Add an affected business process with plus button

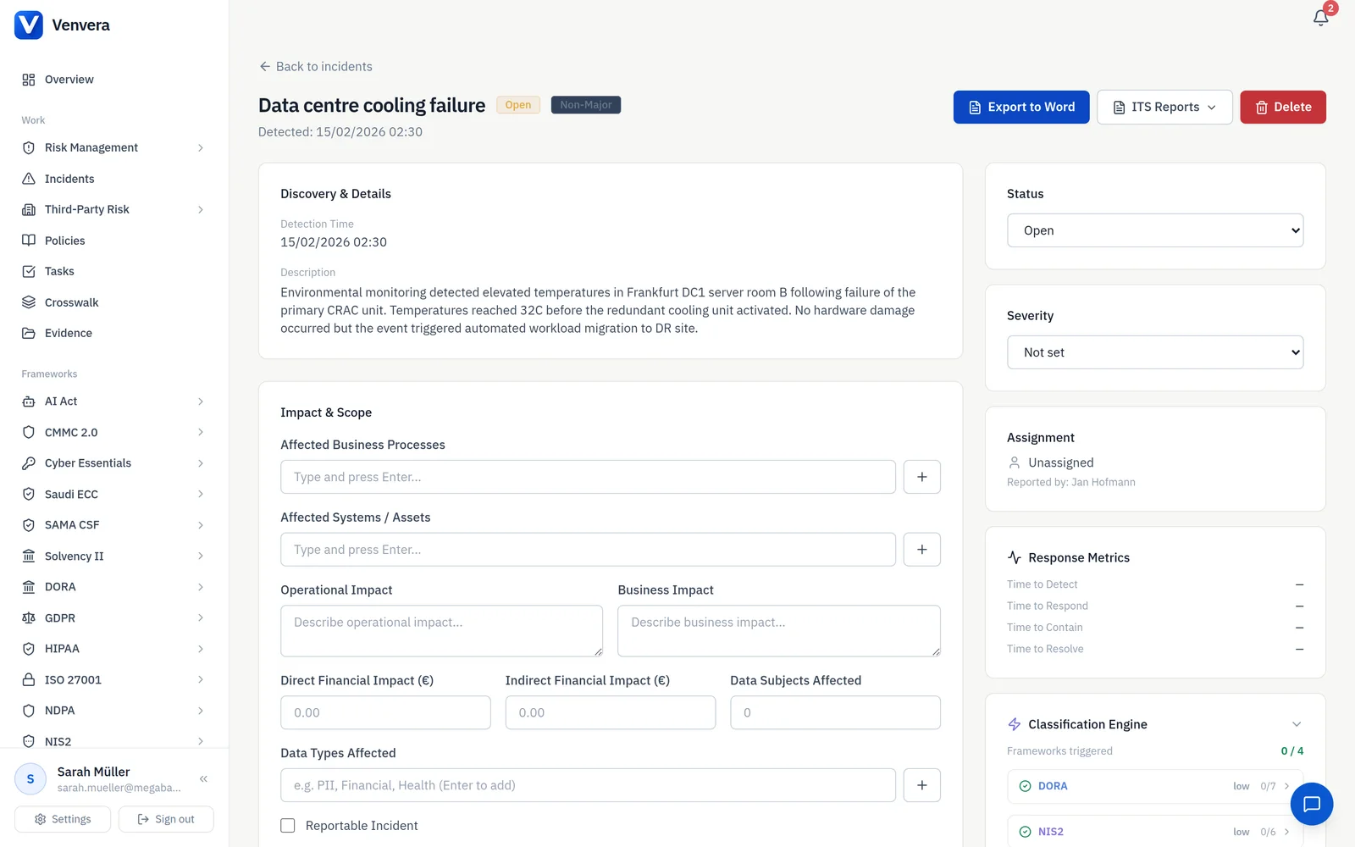921,477
